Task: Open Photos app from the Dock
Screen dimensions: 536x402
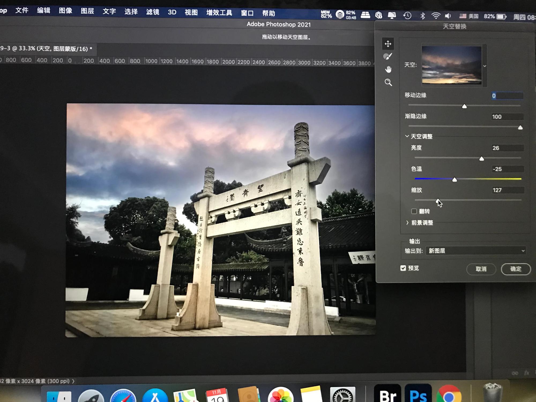Action: pos(280,395)
